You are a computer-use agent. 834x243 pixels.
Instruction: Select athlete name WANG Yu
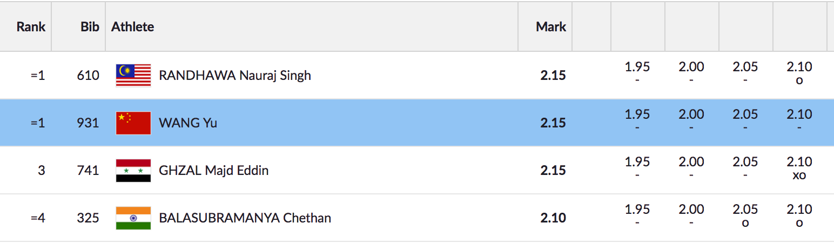click(x=188, y=123)
